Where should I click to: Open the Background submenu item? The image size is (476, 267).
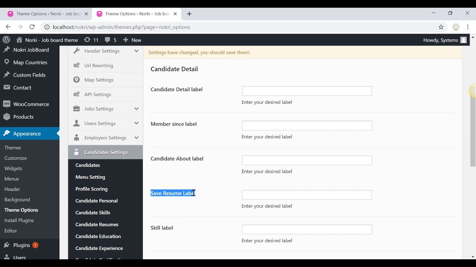(x=17, y=200)
